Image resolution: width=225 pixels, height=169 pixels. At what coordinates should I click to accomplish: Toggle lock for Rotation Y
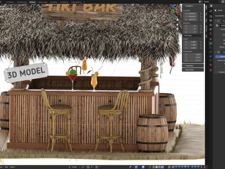click(x=201, y=29)
